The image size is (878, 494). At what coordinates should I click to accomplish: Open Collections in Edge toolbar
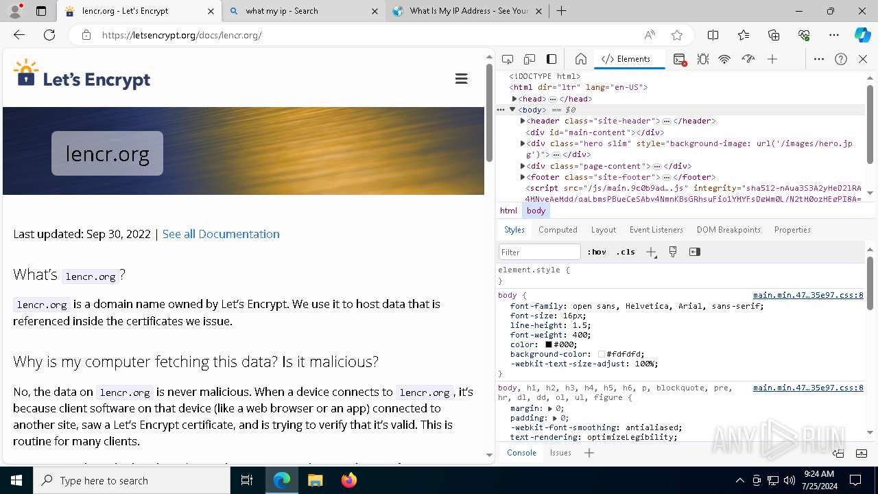[774, 35]
